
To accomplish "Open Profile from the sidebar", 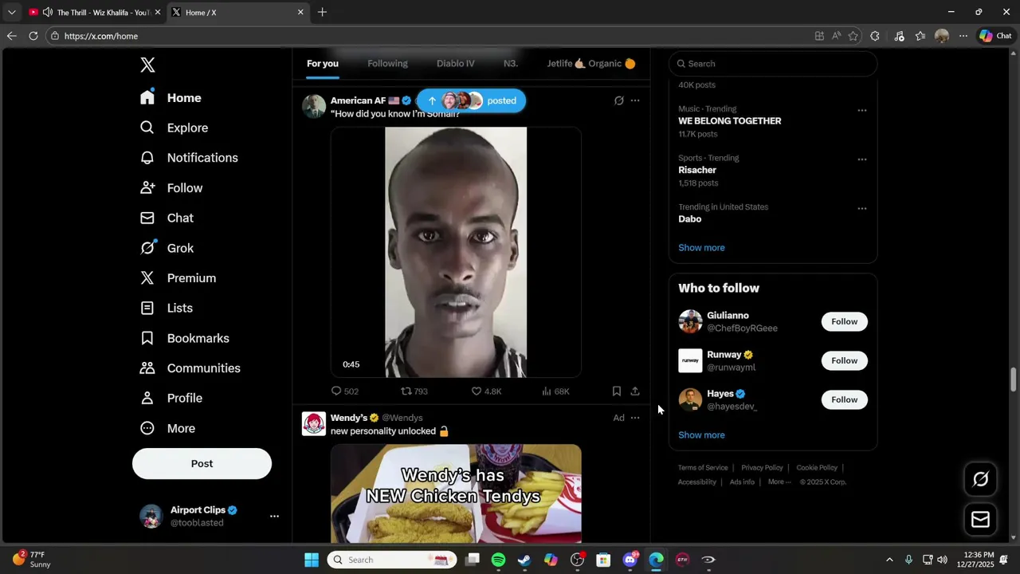I will point(172,398).
